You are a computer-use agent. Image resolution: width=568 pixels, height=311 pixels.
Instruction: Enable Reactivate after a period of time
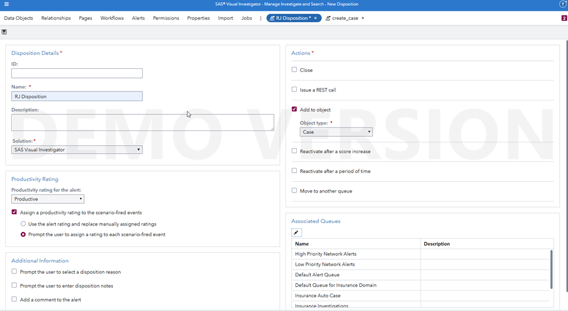tap(294, 170)
